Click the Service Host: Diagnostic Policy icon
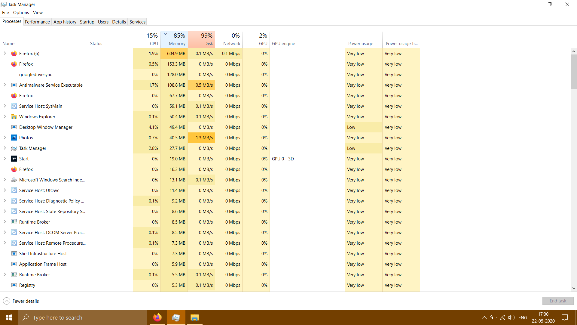The width and height of the screenshot is (577, 325). [14, 201]
